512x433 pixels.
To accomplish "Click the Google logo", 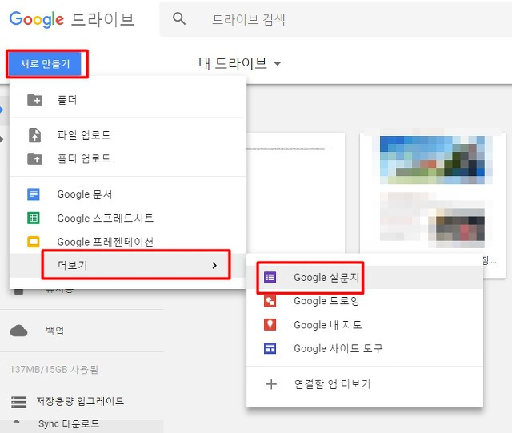I will [36, 19].
